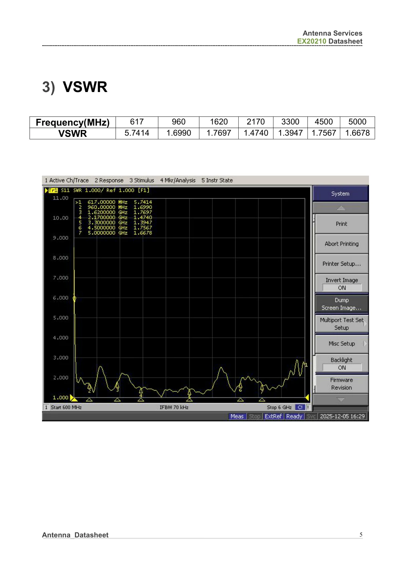Open Printer Setup softkey

pos(341,264)
